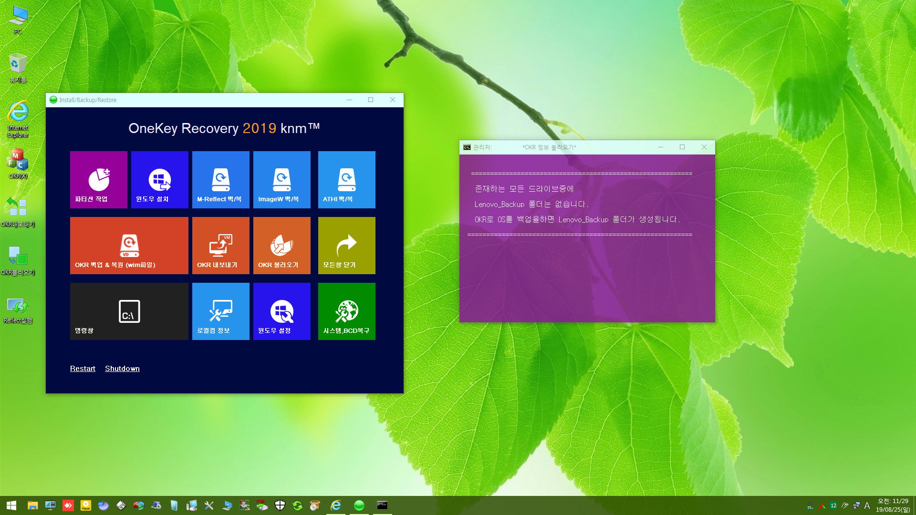Click the green 12 tray icon
The height and width of the screenshot is (515, 916).
click(833, 505)
